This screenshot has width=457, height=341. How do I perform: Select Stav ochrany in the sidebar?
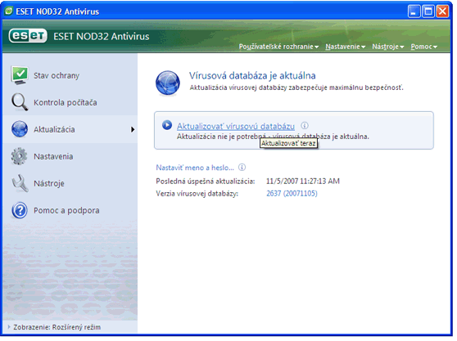tap(57, 76)
